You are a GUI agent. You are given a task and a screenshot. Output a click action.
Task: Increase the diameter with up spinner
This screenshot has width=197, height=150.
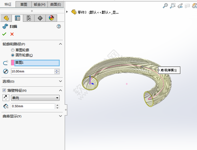(x=57, y=70)
